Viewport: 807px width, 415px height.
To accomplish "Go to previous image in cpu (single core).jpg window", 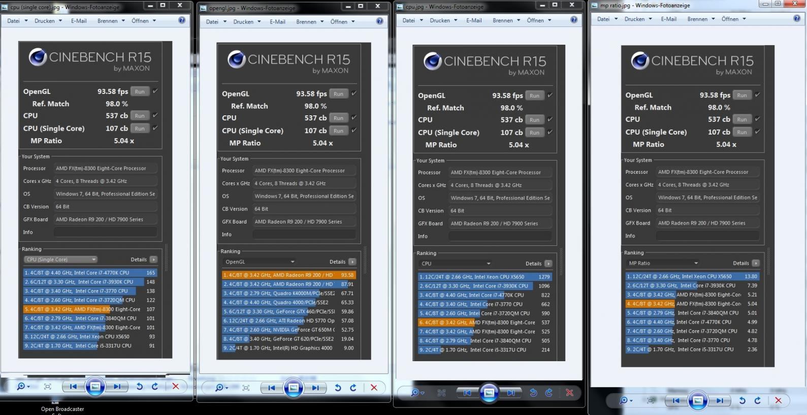I will pyautogui.click(x=73, y=387).
